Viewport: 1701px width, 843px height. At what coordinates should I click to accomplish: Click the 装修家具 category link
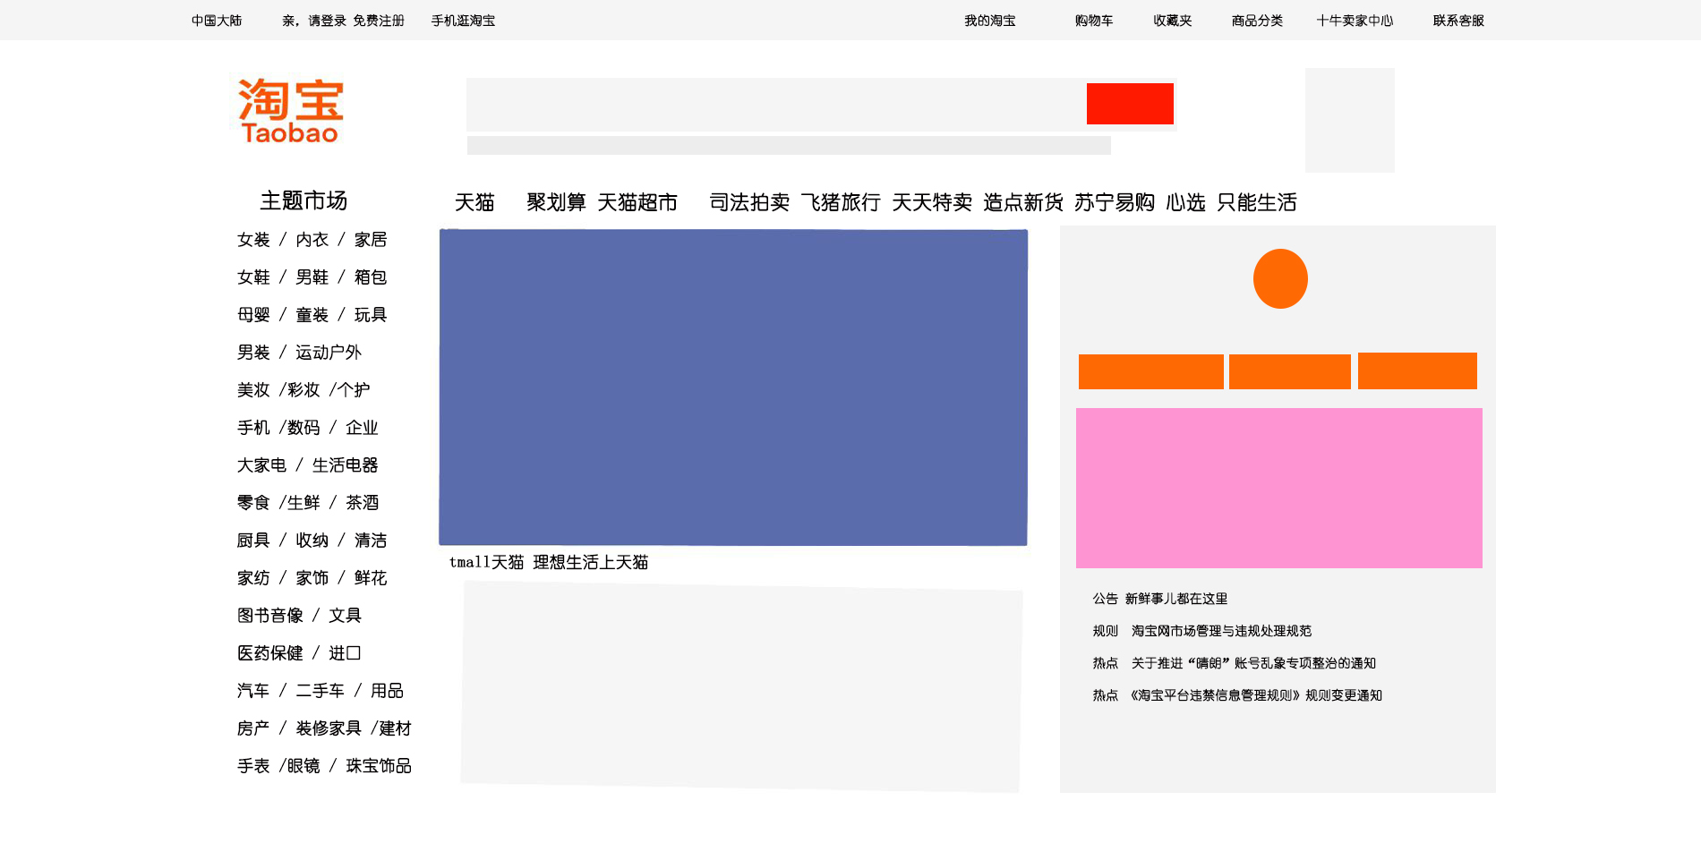click(329, 728)
